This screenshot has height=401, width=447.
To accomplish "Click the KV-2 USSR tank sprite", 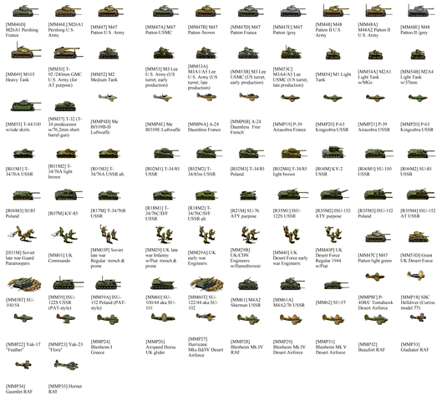I will (x=333, y=153).
